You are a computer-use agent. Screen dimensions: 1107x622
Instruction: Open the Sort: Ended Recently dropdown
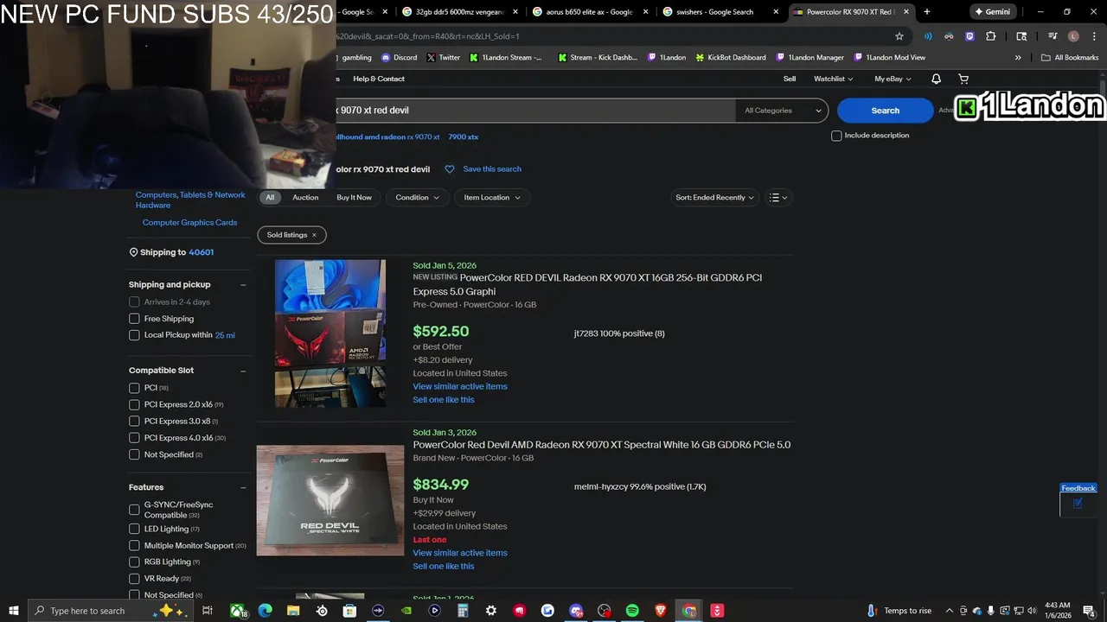point(714,198)
